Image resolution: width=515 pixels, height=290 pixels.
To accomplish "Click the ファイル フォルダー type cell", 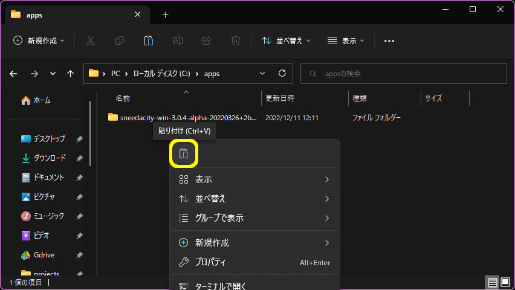I will 377,118.
